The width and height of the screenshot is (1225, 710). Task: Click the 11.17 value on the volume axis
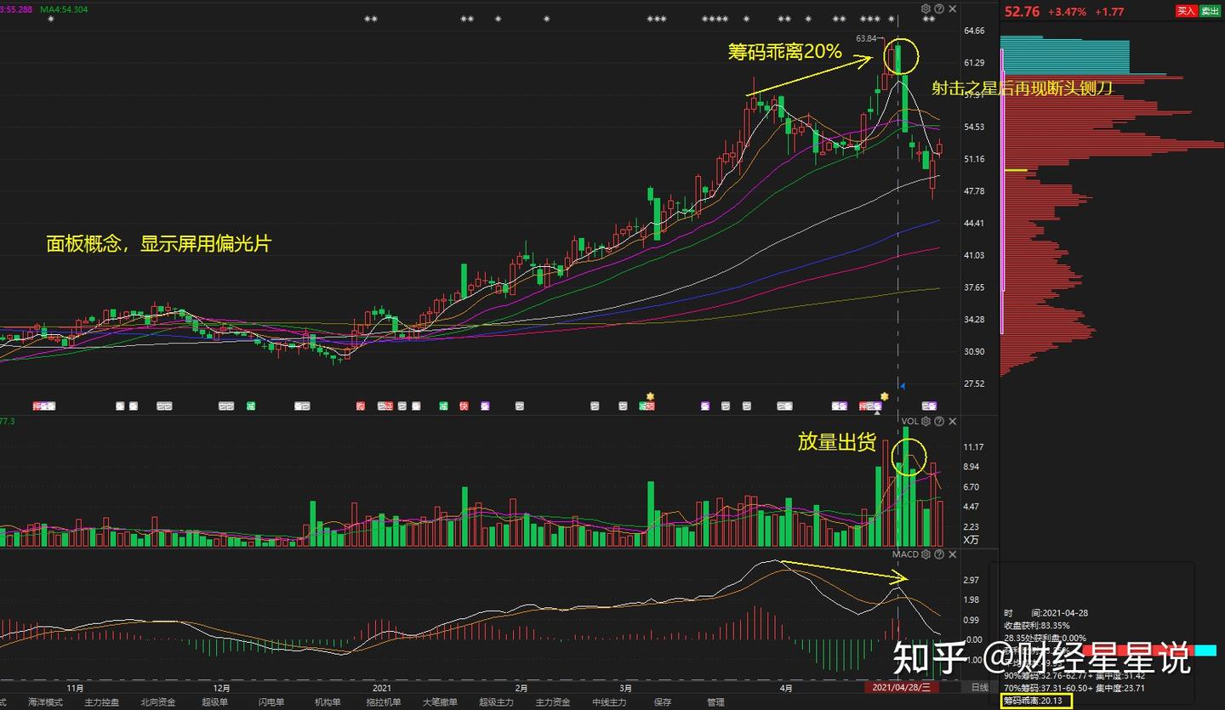coord(974,447)
